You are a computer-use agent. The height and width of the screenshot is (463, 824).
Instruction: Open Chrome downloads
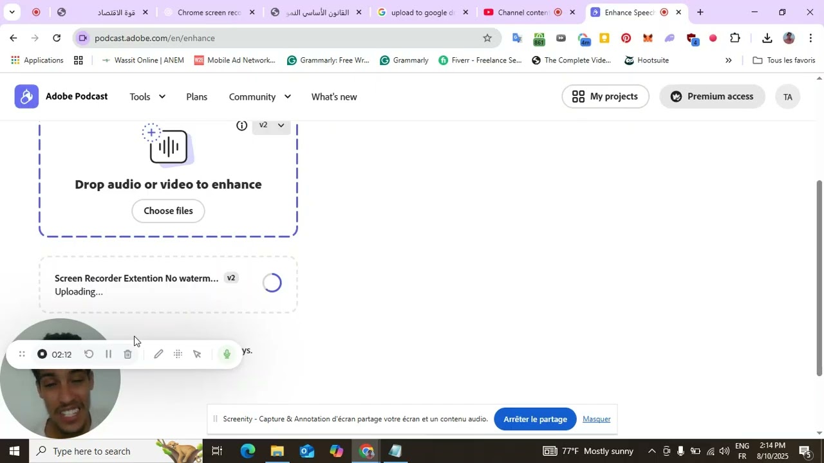click(767, 38)
